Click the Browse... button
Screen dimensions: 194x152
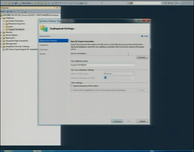pyautogui.click(x=142, y=90)
